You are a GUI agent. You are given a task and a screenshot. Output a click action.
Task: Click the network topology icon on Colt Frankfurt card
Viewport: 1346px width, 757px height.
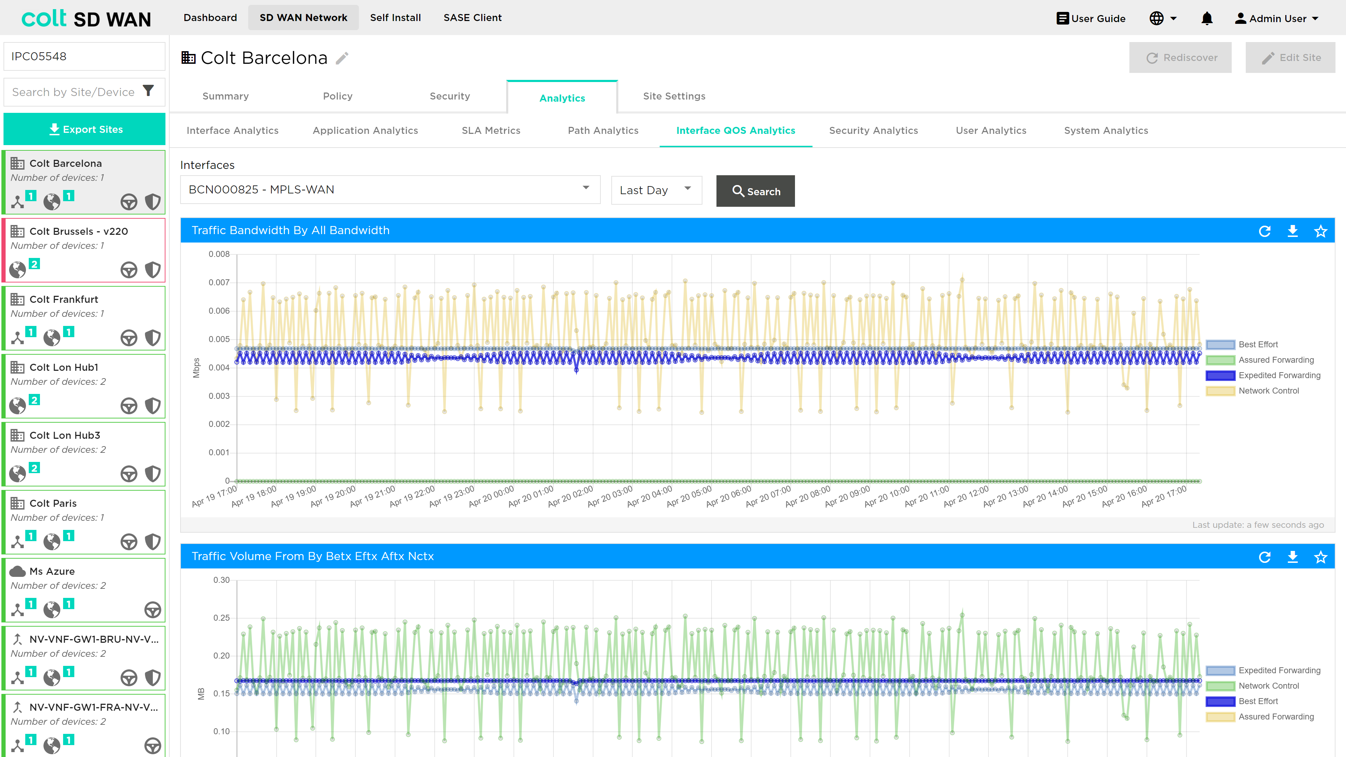18,337
